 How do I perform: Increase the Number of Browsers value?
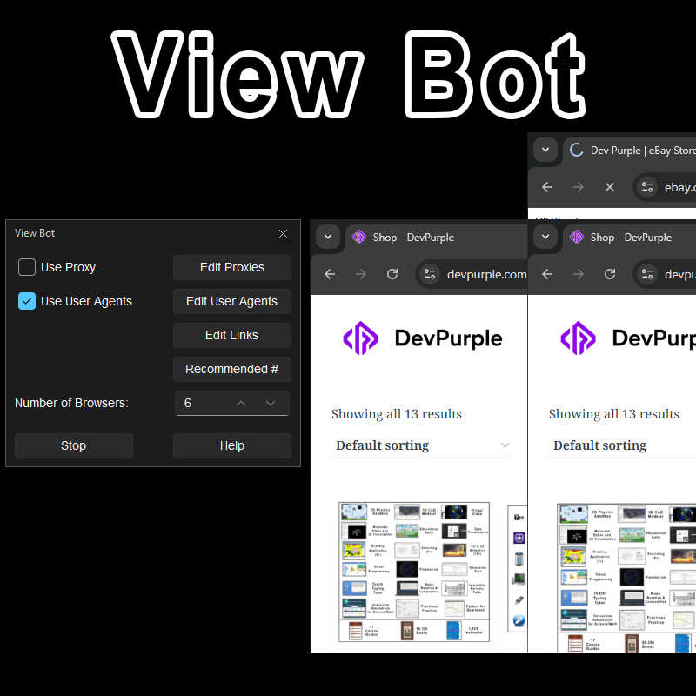coord(241,403)
